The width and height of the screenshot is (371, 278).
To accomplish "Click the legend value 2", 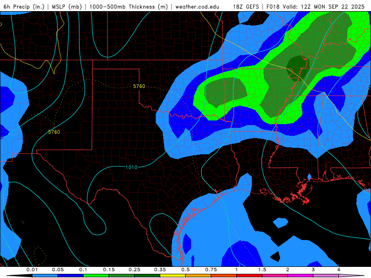I will (288, 270).
